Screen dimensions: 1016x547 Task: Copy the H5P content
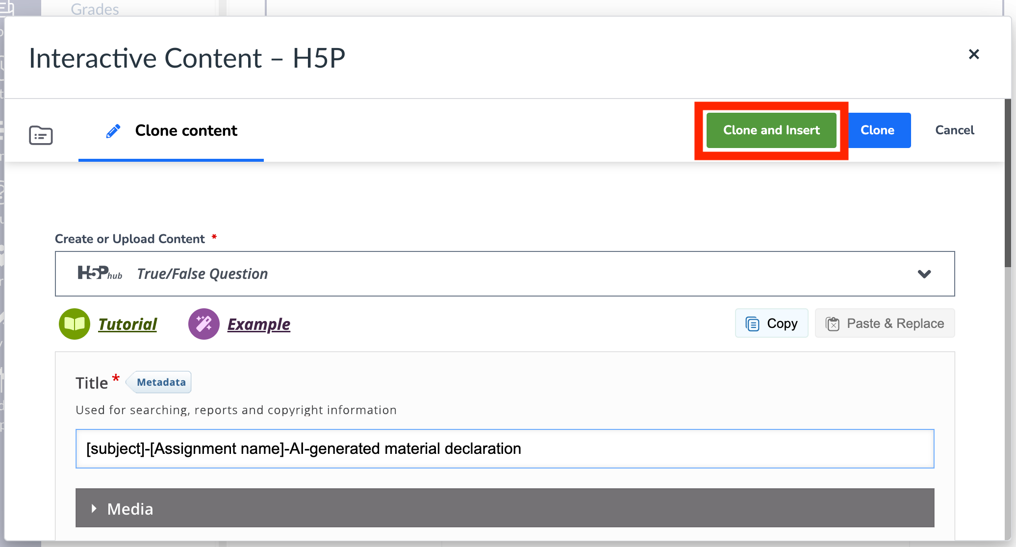tap(771, 323)
